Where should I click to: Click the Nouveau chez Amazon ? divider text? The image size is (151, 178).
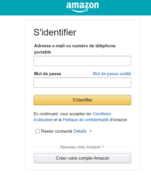[82, 147]
